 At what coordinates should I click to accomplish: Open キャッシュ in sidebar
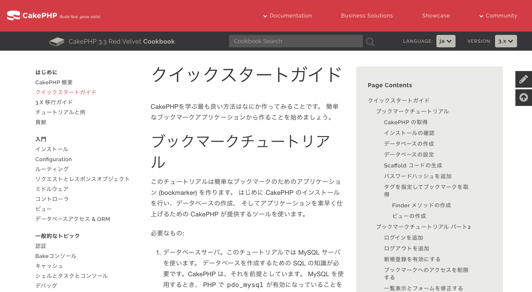click(x=49, y=266)
